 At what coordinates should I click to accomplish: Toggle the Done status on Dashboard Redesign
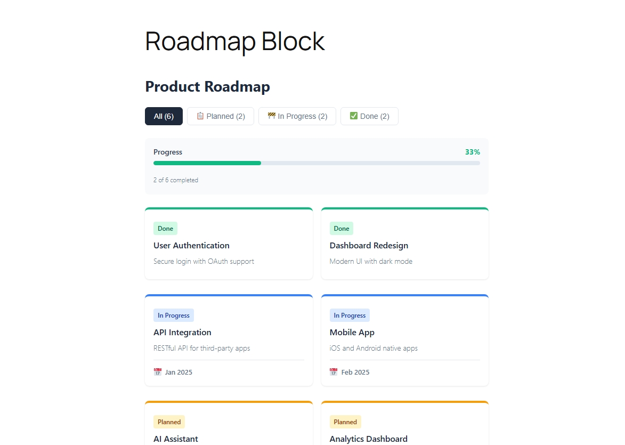[x=342, y=228]
